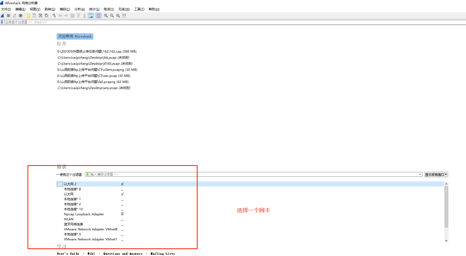The image size is (466, 256).
Task: Open recent file ser.pcap (30 MB)
Action: (x=94, y=76)
